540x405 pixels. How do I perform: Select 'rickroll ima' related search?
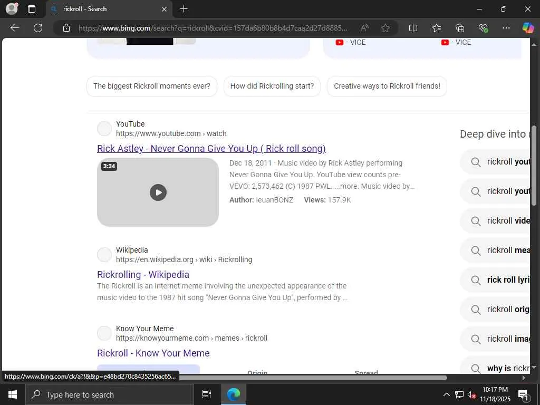coord(495,339)
